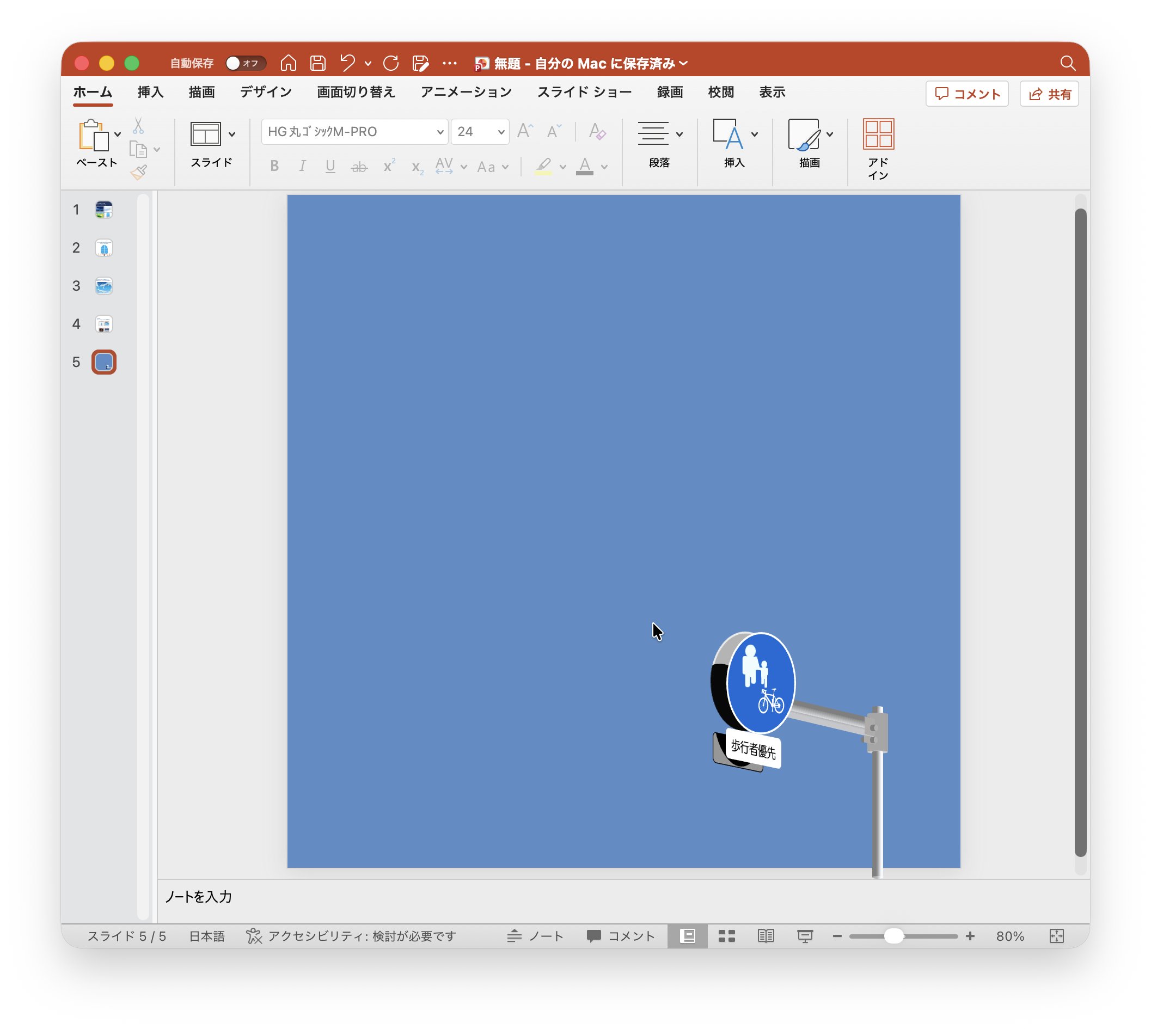1151x1029 pixels.
Task: Open the font name dropdown
Action: point(440,132)
